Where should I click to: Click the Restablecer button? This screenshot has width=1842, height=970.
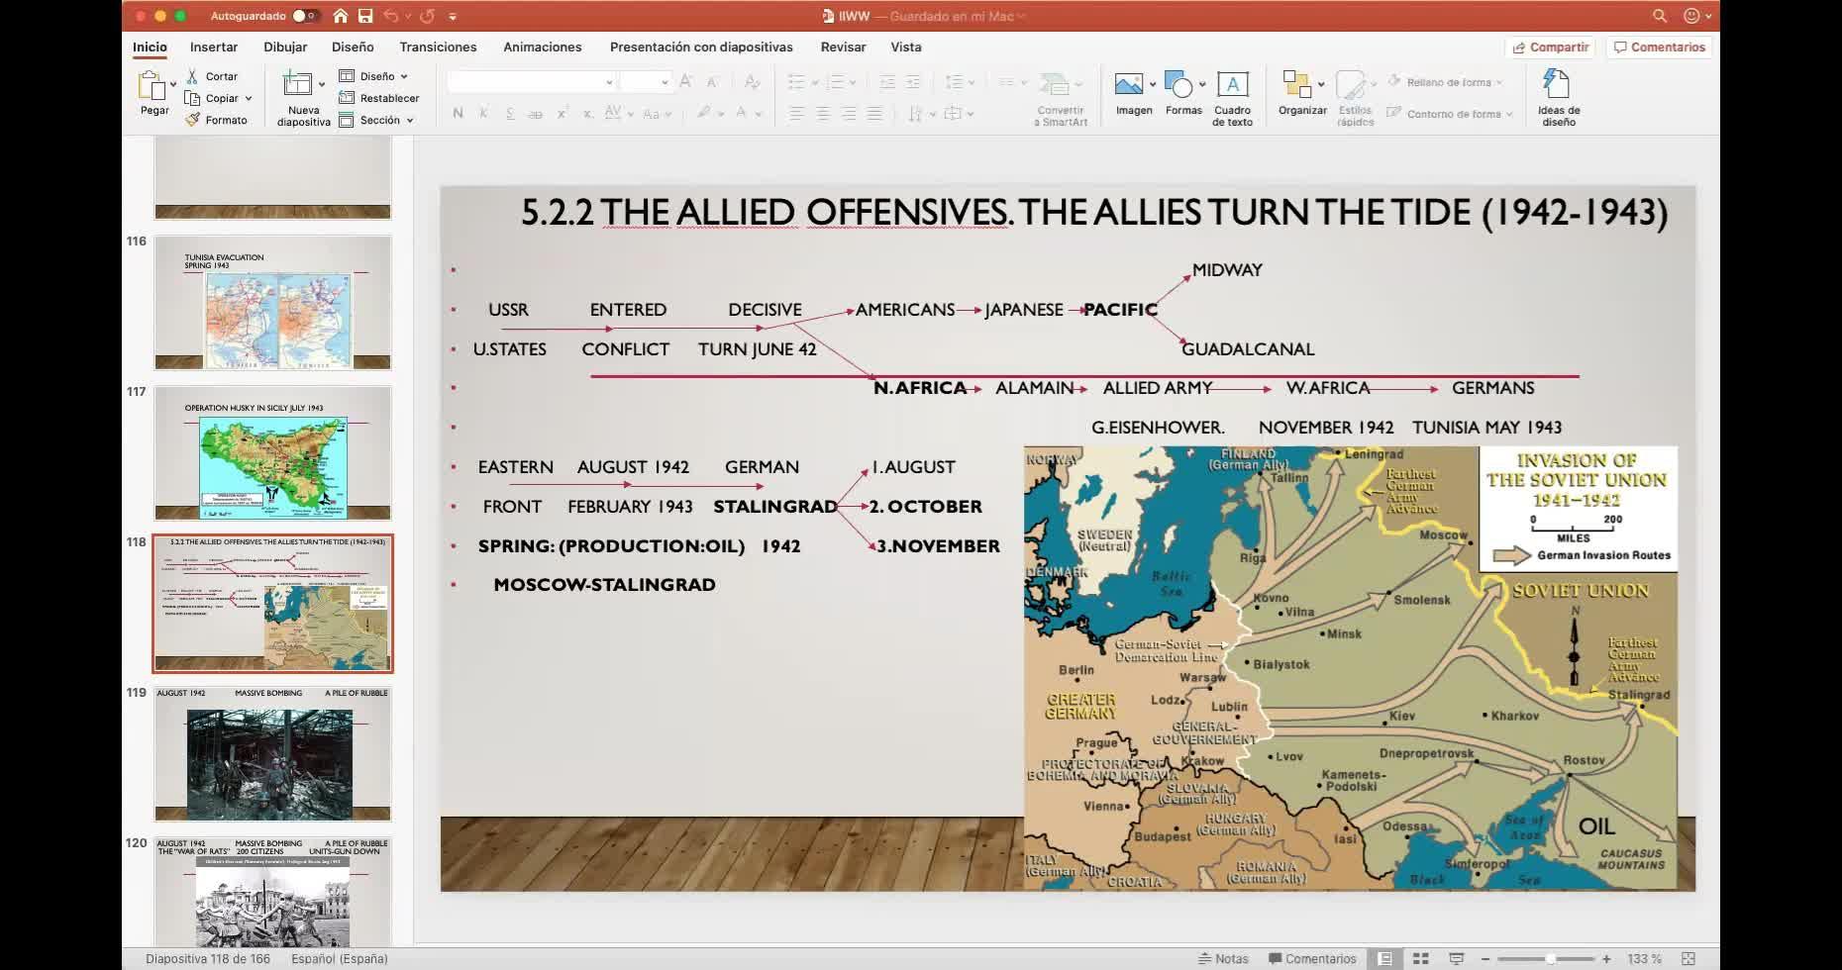pyautogui.click(x=379, y=98)
